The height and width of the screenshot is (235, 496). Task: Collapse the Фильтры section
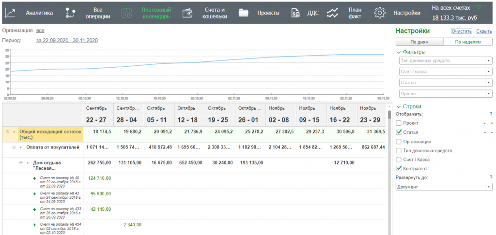(399, 52)
